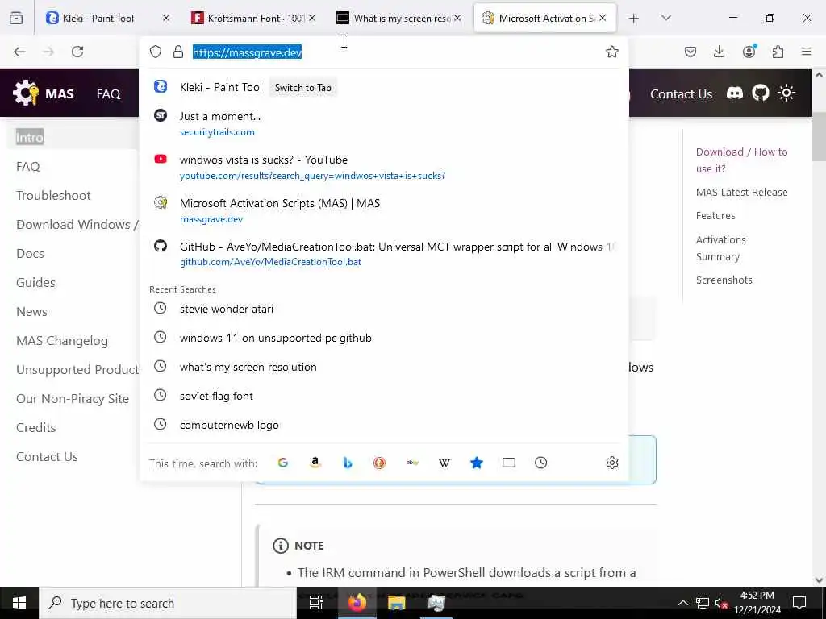Image resolution: width=826 pixels, height=619 pixels.
Task: Close the Kroftsmann Font tab
Action: (312, 18)
